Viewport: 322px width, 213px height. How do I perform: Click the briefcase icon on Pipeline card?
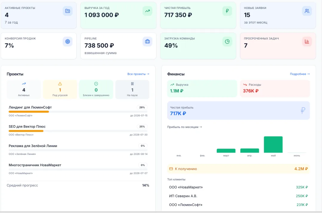148,41
